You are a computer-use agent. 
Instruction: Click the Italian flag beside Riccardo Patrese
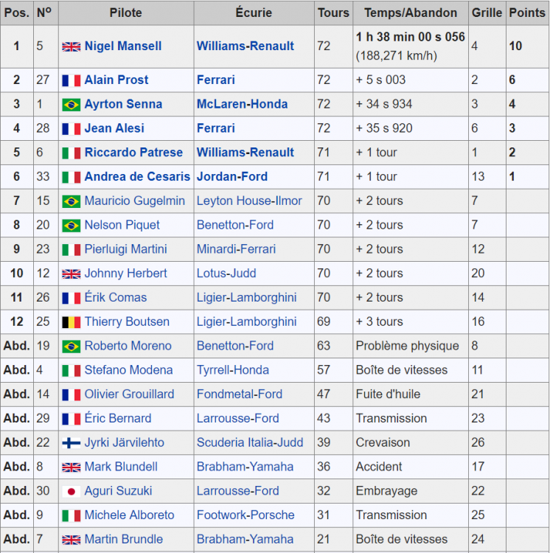pyautogui.click(x=72, y=153)
